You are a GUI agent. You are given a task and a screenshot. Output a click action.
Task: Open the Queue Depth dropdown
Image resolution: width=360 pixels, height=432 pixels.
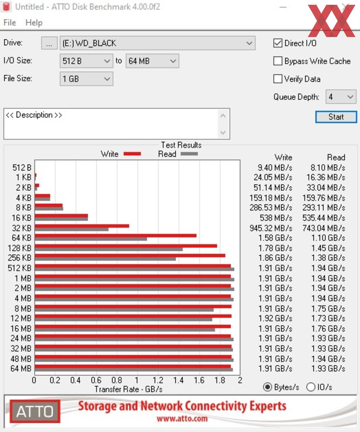[341, 97]
